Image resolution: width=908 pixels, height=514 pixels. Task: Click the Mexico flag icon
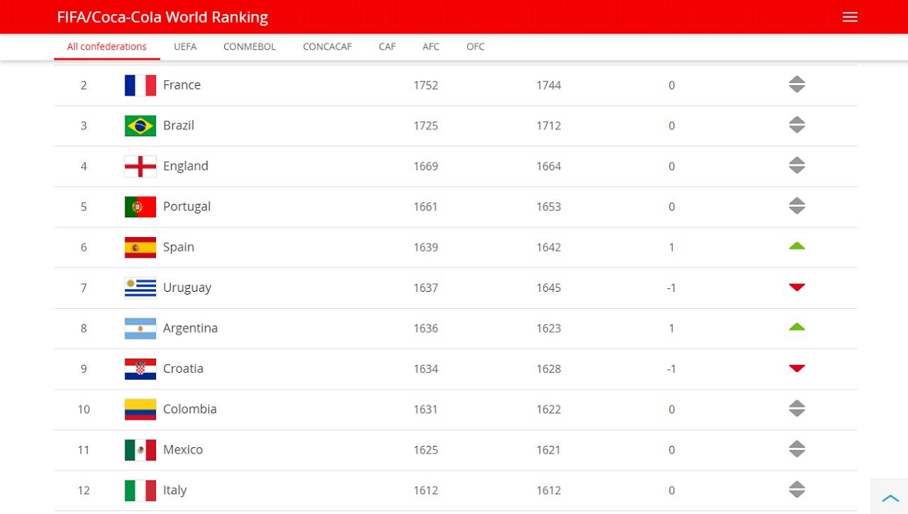pyautogui.click(x=140, y=449)
